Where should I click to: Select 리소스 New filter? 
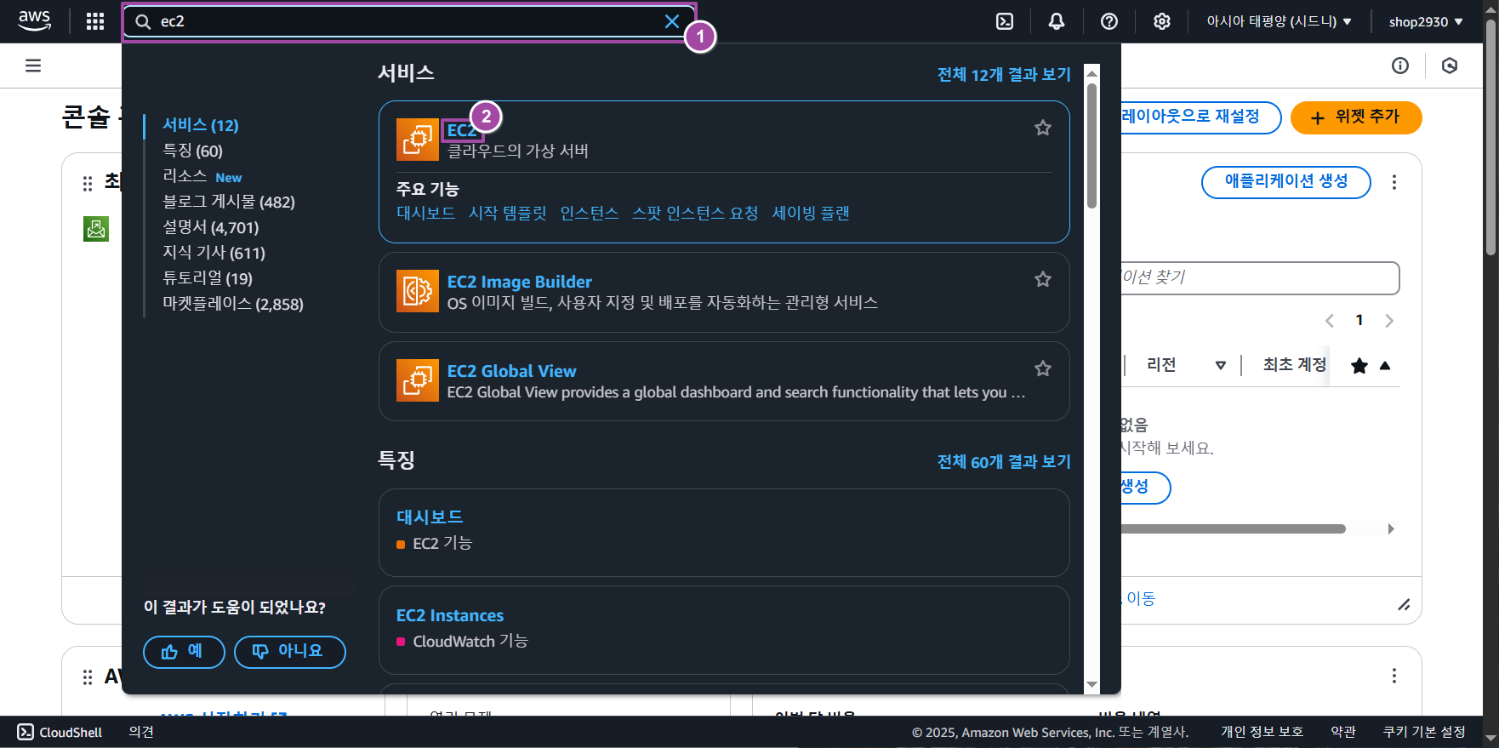tap(202, 176)
